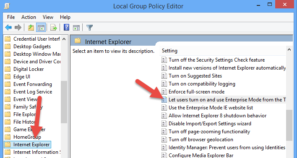This screenshot has width=297, height=158.
Task: Select Disable Import/Export Settings wizard policy
Action: point(210,124)
